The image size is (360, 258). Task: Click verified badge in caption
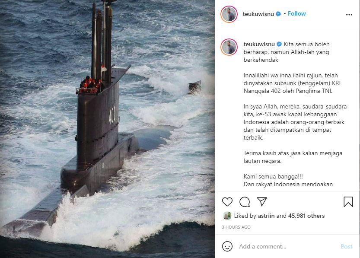(x=279, y=44)
